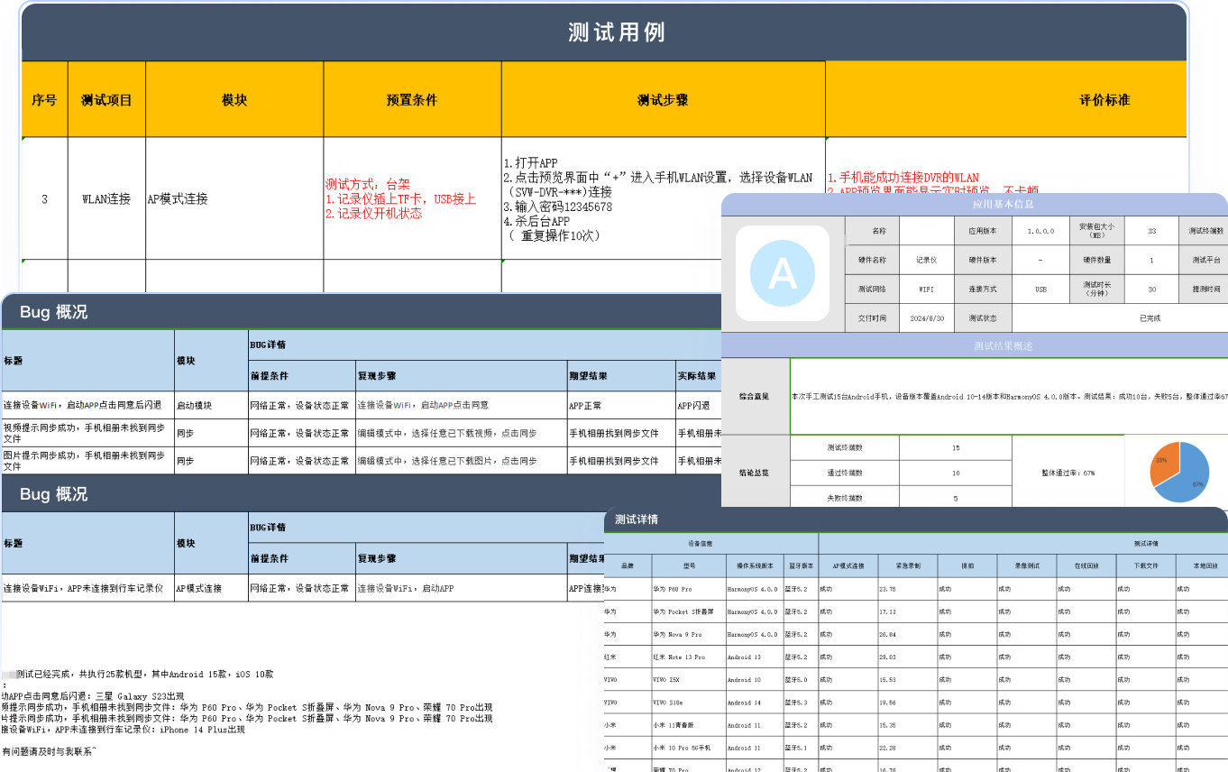Click the app icon with letter A

(x=782, y=273)
